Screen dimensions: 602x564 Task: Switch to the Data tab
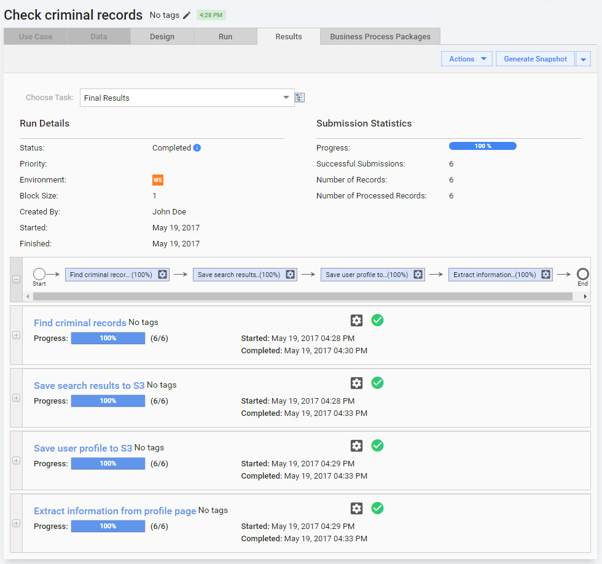coord(99,36)
